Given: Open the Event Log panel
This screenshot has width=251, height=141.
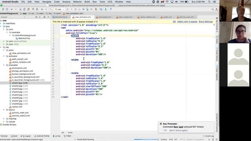Looking at the screenshot, I should pos(208,136).
